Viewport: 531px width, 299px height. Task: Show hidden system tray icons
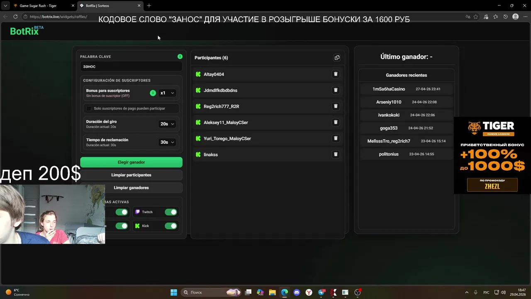pyautogui.click(x=467, y=292)
